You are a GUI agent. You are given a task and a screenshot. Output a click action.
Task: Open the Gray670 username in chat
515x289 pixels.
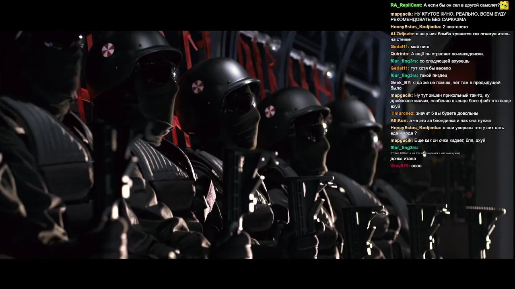point(400,166)
